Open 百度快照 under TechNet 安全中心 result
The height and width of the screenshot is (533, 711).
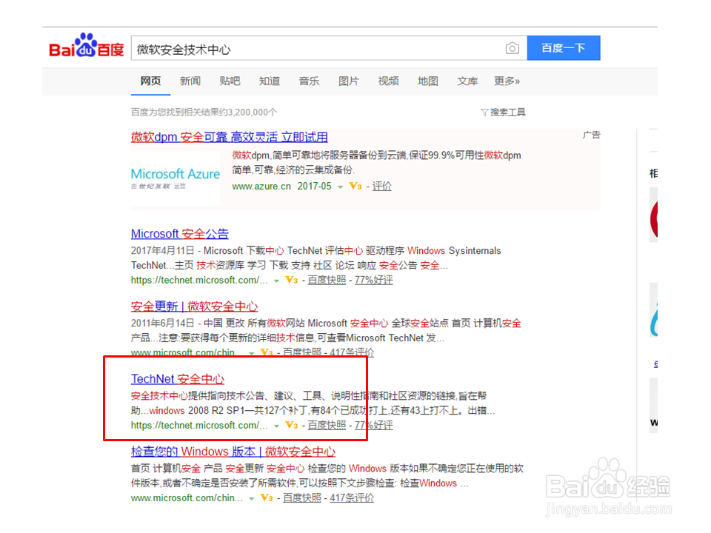pyautogui.click(x=327, y=425)
